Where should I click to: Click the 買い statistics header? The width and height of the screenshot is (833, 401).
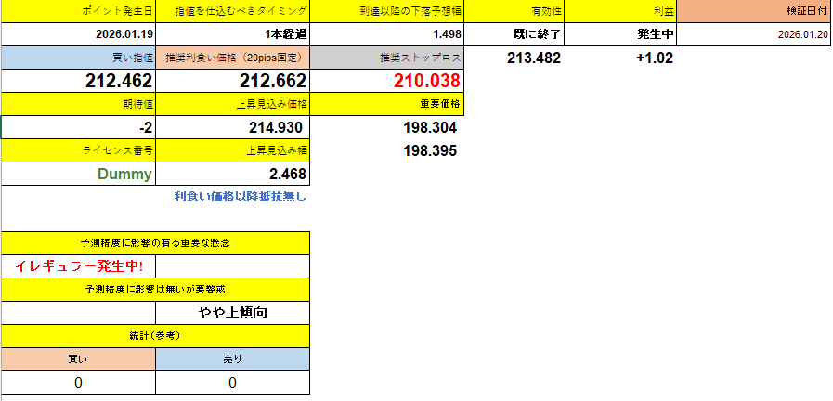tap(79, 359)
